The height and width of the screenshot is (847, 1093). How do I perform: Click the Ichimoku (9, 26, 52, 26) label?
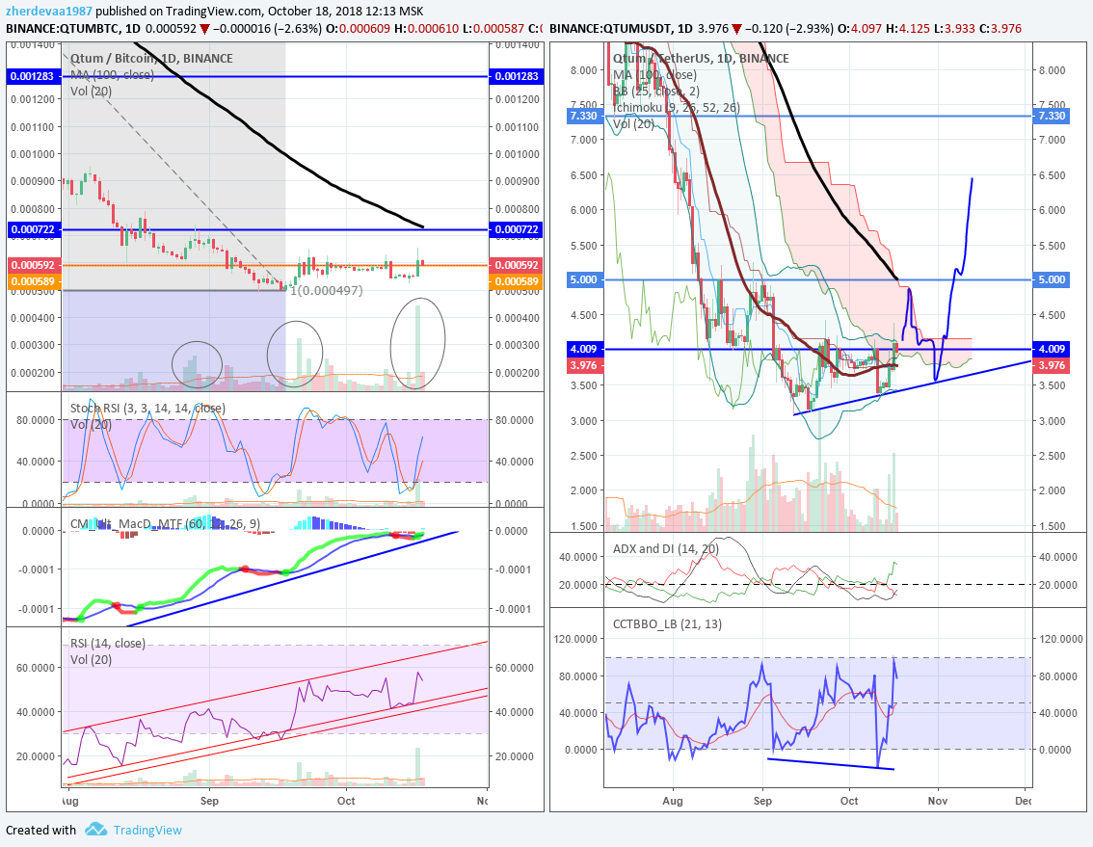pos(677,107)
